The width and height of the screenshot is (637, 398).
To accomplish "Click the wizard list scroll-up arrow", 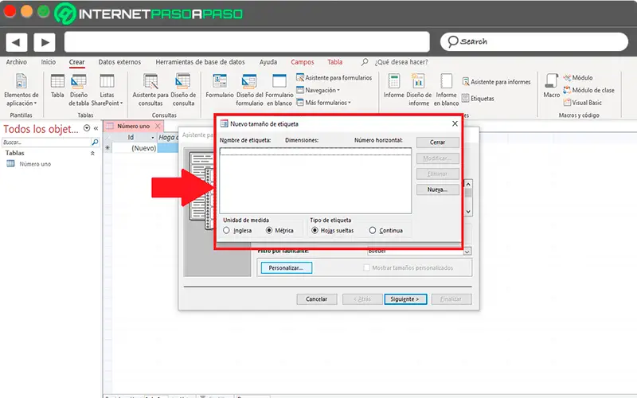I will click(x=468, y=184).
